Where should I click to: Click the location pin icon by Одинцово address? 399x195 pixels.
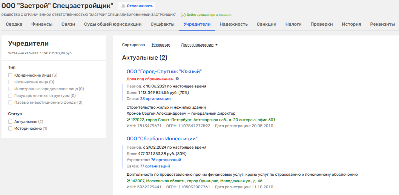[x=128, y=181]
